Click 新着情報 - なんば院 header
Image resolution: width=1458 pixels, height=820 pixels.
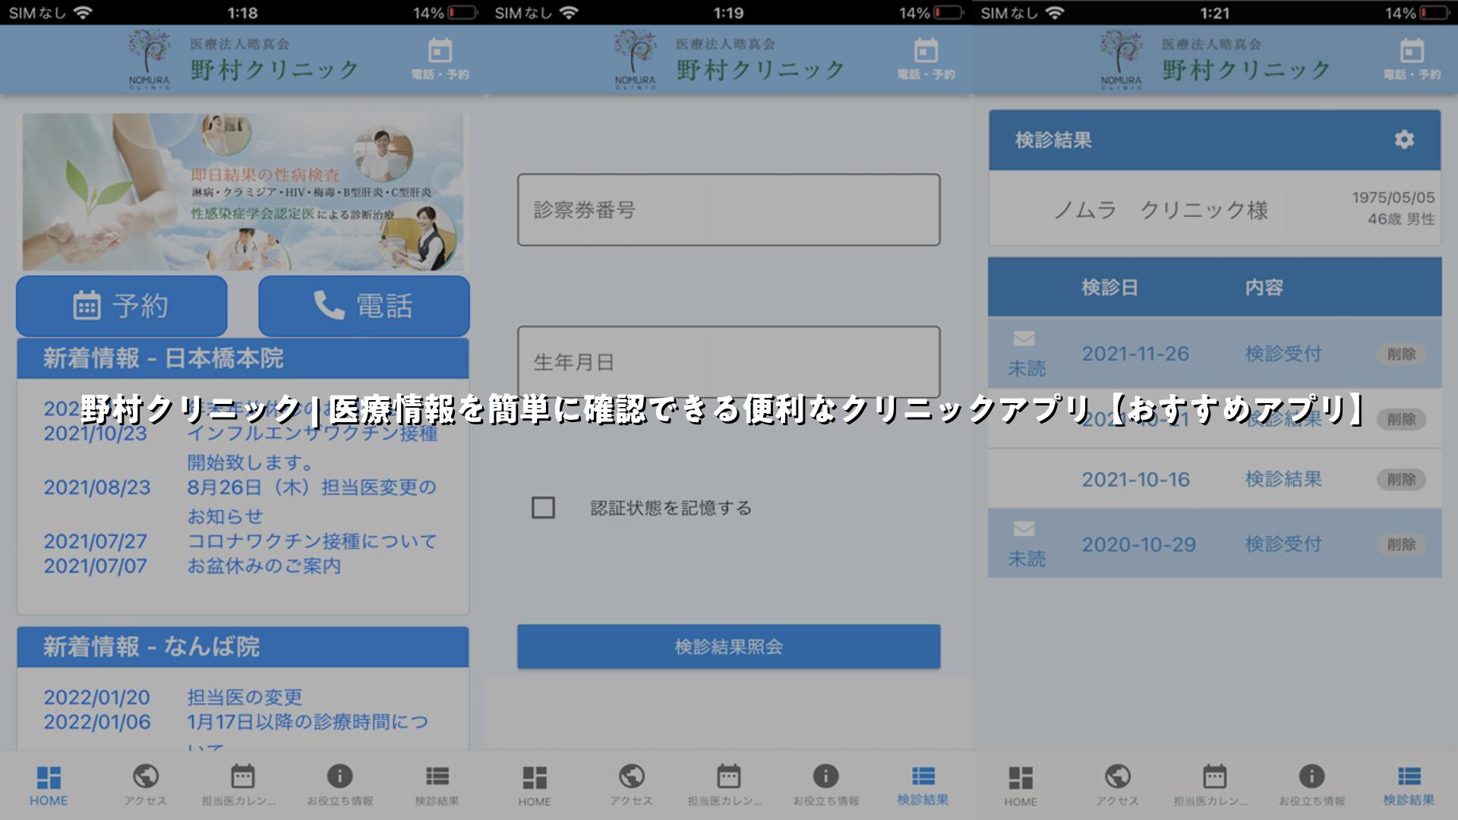tap(242, 647)
